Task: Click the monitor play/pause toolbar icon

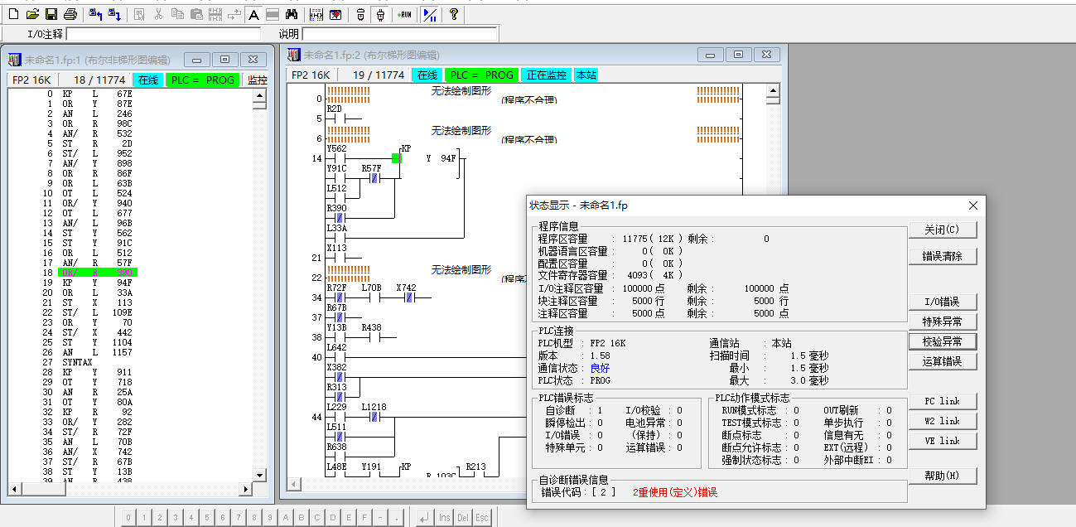Action: [x=430, y=14]
